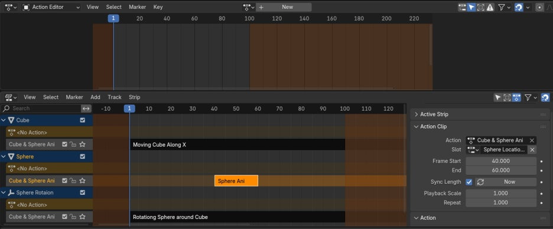The image size is (553, 229).
Task: Collapse the Sphere Rotaion channel group
Action: [x=4, y=193]
